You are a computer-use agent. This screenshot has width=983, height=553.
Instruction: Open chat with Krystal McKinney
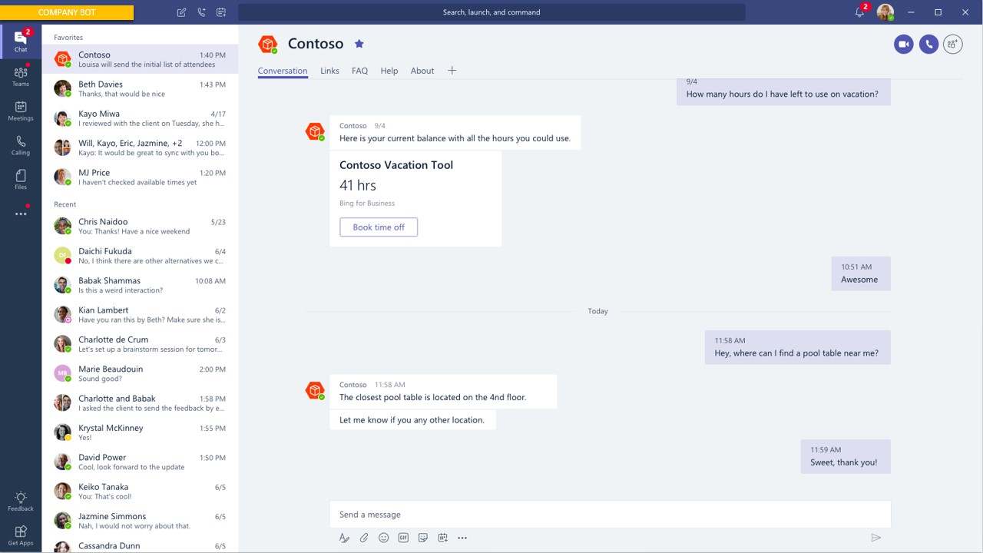(140, 432)
